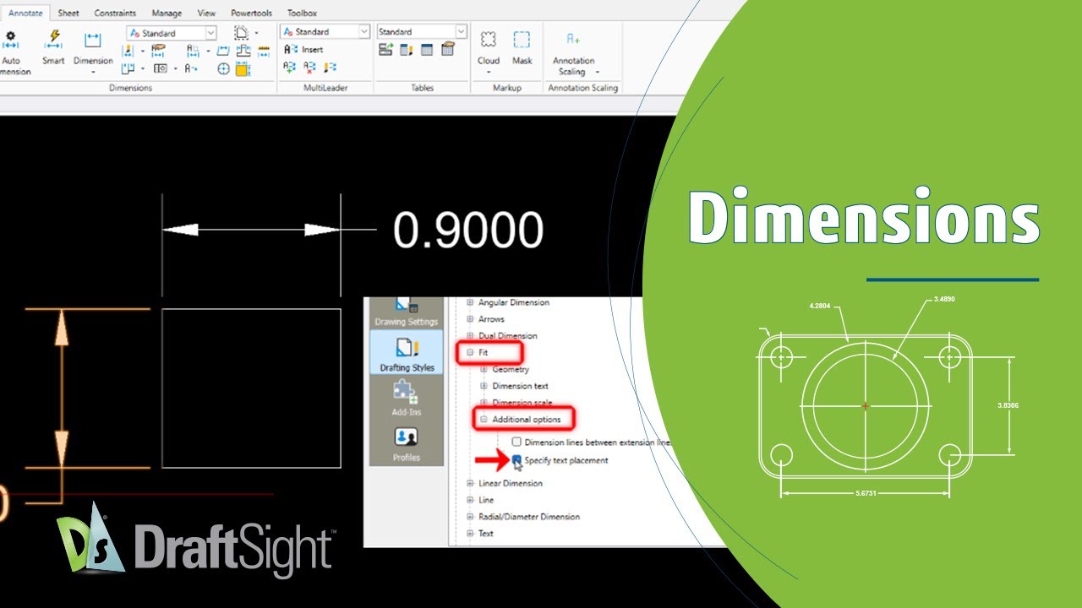The height and width of the screenshot is (608, 1082).
Task: Click the add leader icon with green plus
Action: click(290, 67)
